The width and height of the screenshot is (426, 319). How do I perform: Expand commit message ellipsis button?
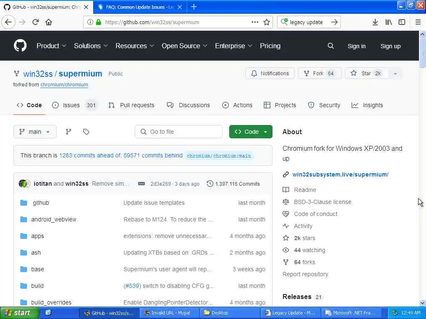[x=141, y=184]
